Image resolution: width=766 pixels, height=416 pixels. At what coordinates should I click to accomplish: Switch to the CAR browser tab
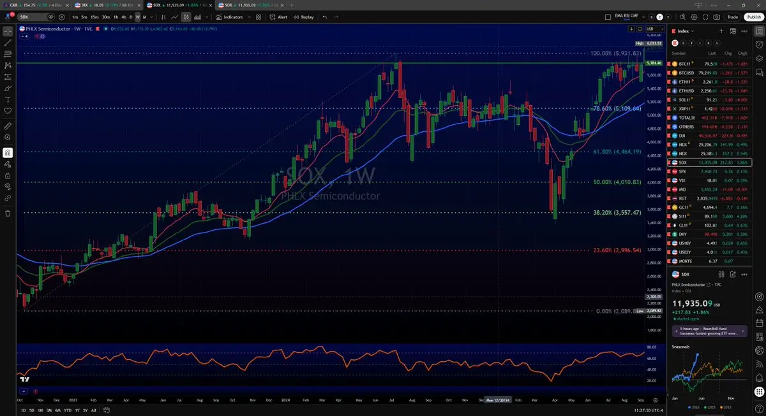pos(36,4)
